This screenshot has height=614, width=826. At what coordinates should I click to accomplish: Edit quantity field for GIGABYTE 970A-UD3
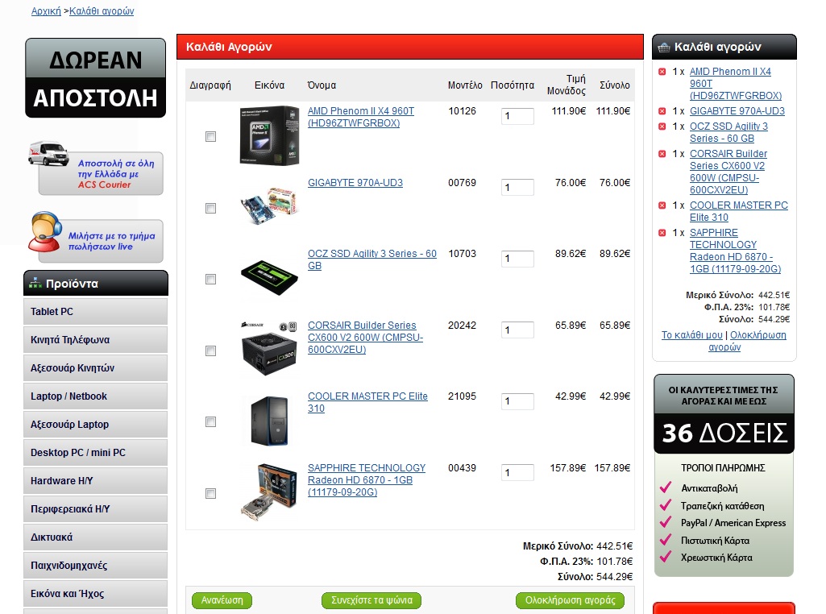tap(517, 188)
